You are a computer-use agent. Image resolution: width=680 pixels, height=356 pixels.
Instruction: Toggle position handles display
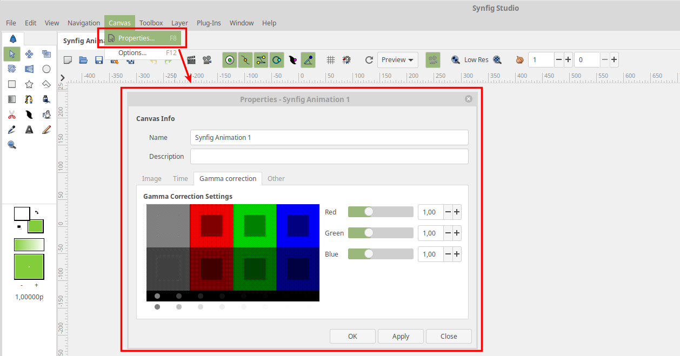point(230,60)
